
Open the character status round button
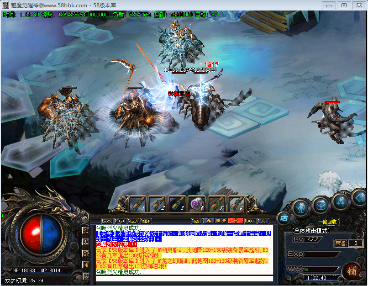pyautogui.click(x=300, y=207)
